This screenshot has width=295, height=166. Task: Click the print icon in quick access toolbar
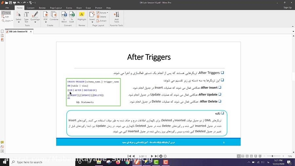pos(14,3)
